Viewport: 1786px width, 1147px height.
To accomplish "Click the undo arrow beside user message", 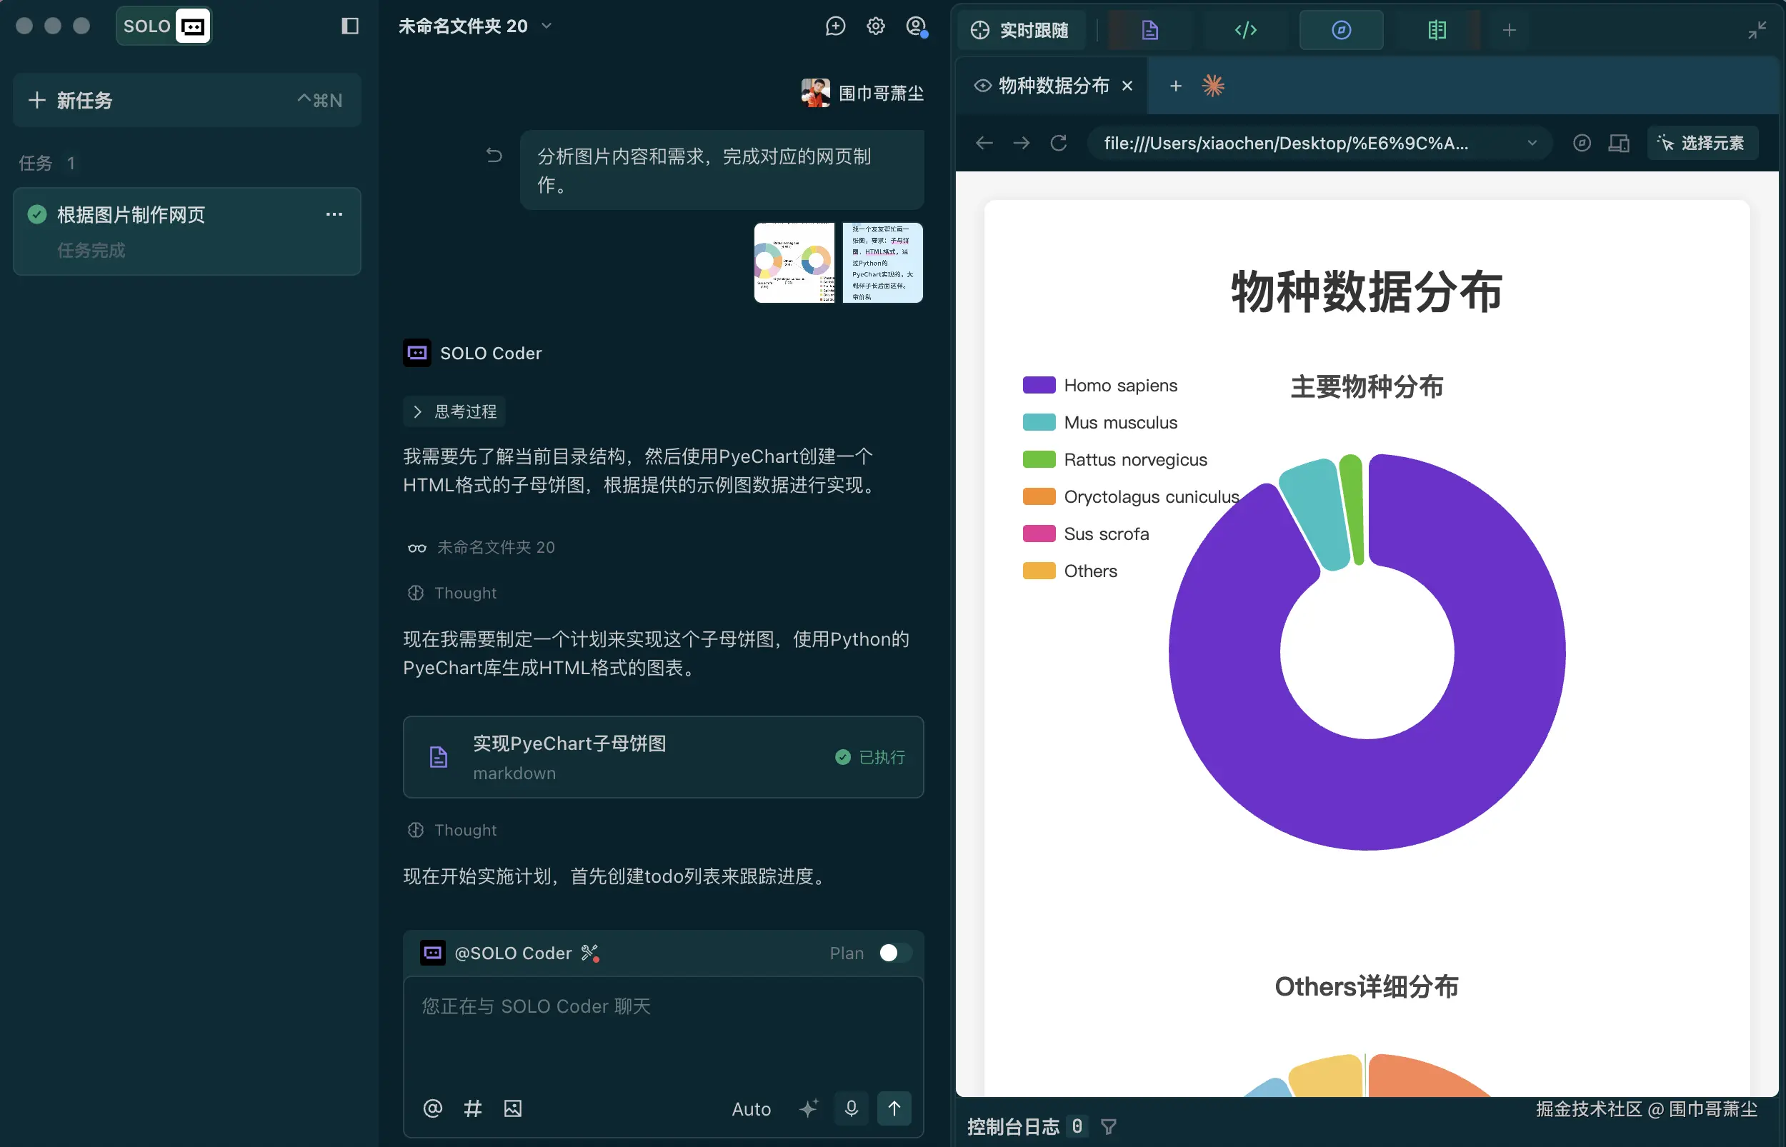I will 494,155.
